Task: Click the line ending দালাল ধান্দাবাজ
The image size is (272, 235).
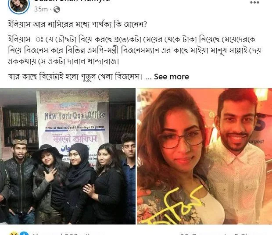Action: tap(64, 61)
